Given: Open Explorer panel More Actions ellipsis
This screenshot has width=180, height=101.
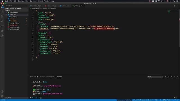Looking at the screenshot, I should coord(26,6).
